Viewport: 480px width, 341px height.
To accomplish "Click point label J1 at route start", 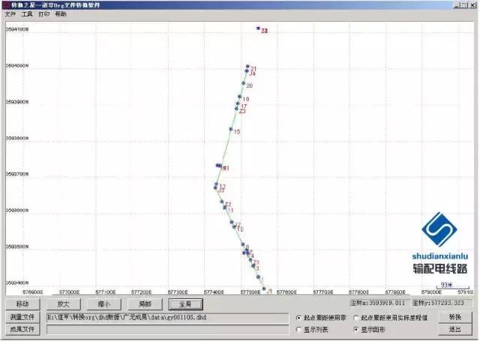I will (269, 292).
